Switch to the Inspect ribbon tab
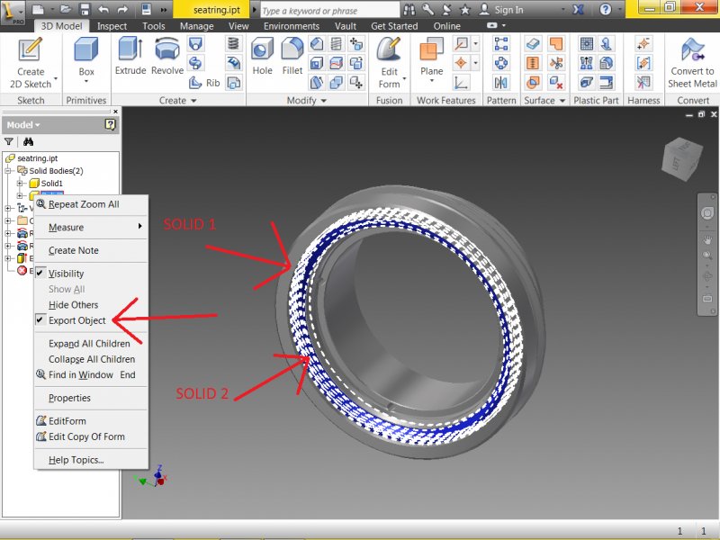 click(x=112, y=26)
